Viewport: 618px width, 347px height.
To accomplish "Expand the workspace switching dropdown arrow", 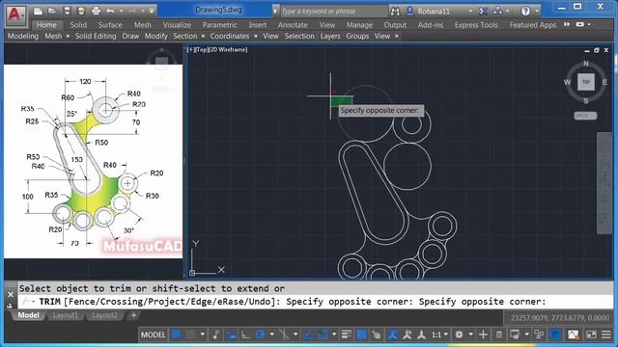I will [470, 334].
